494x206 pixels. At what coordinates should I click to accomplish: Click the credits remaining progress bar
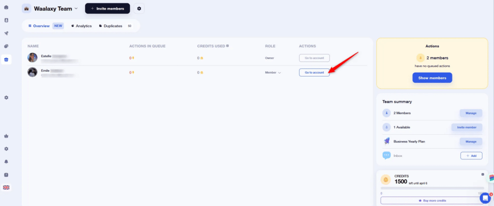point(432,188)
